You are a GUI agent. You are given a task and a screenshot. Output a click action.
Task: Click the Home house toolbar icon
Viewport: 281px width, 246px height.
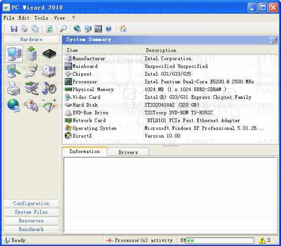[x=123, y=29]
